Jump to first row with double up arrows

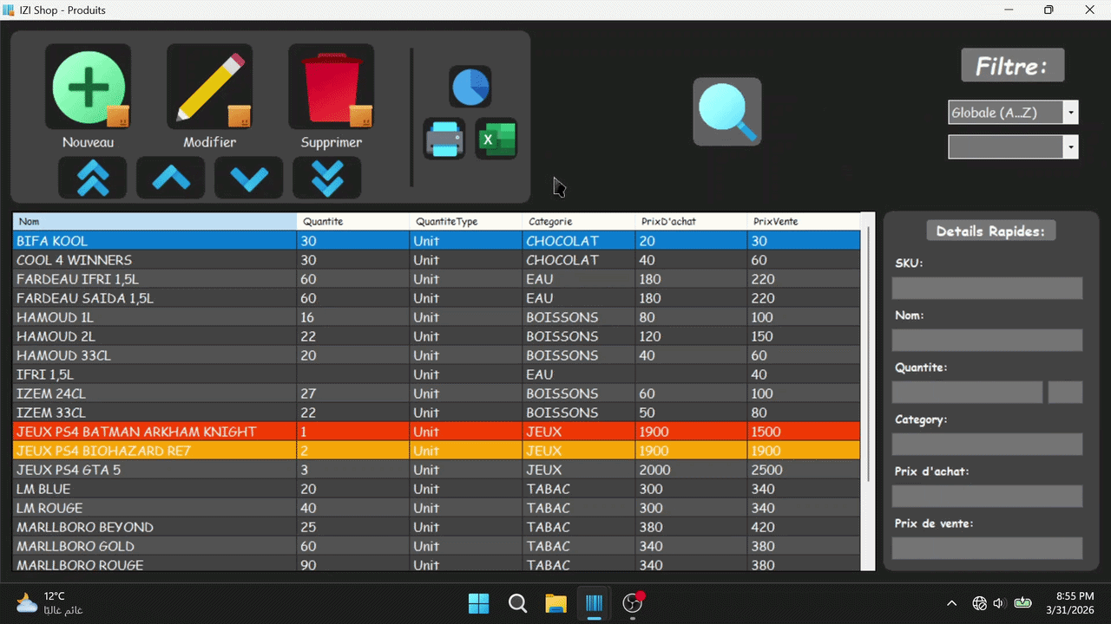pyautogui.click(x=93, y=178)
